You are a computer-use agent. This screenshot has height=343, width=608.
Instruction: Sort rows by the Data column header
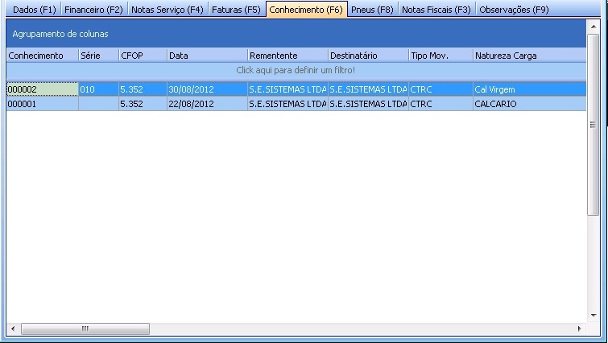(x=206, y=56)
